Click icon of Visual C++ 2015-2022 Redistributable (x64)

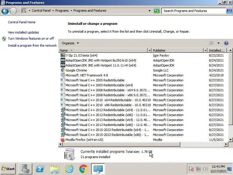click(63, 130)
